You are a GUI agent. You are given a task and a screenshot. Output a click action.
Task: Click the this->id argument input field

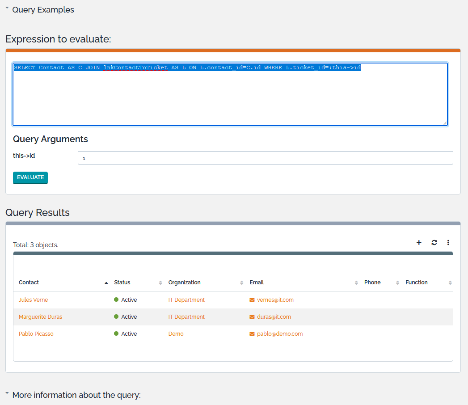(x=265, y=158)
